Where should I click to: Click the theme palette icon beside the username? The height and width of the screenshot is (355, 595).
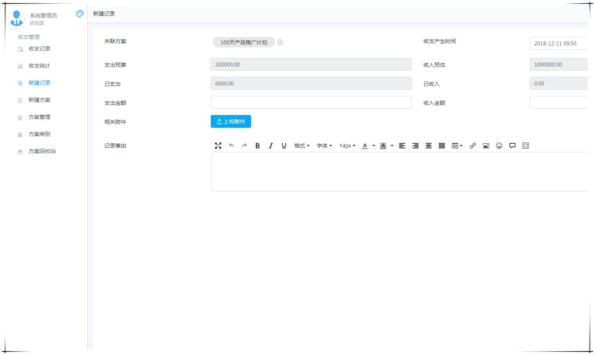click(80, 14)
